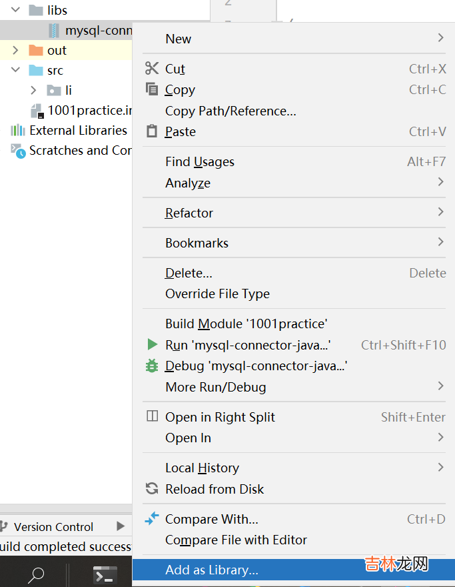This screenshot has width=455, height=587.
Task: Click the Cut scissors icon
Action: (x=152, y=69)
